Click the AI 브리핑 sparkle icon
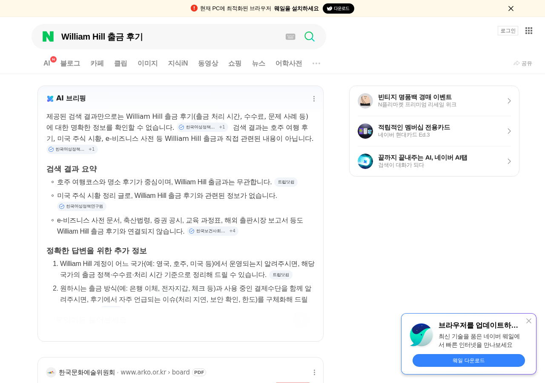 click(50, 99)
